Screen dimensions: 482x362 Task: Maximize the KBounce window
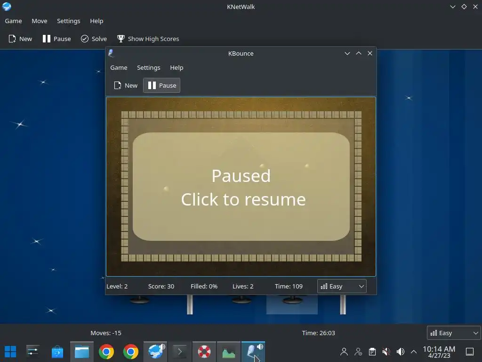(358, 53)
